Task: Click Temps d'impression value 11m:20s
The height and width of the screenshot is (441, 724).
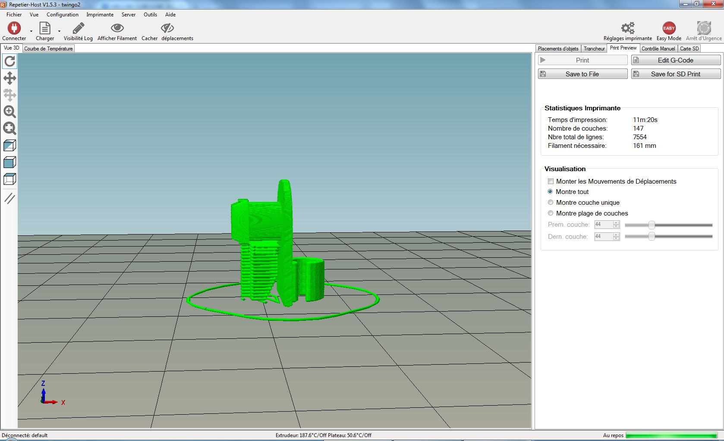Action: (645, 120)
